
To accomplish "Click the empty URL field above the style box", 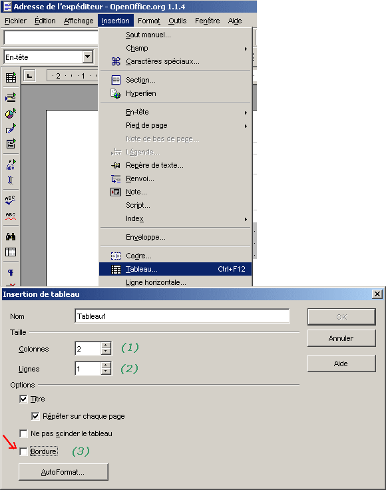I will 51,38.
